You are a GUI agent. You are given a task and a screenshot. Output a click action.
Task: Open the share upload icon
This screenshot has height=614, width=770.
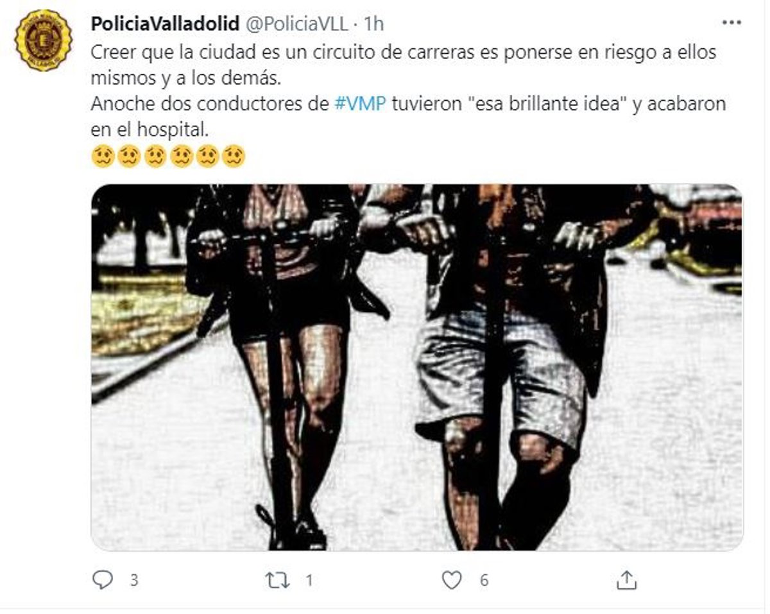[626, 580]
